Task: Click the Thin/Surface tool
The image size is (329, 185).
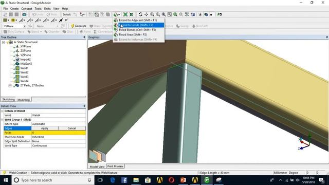Action: [14, 32]
